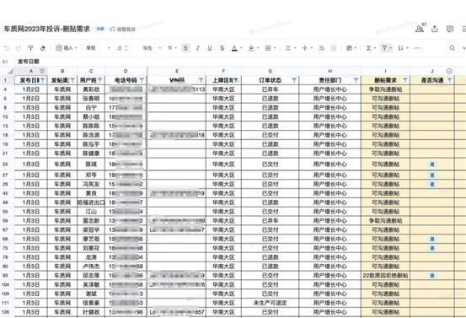Open the filter dropdown on 责任部门 header
The height and width of the screenshot is (318, 466).
tap(356, 80)
